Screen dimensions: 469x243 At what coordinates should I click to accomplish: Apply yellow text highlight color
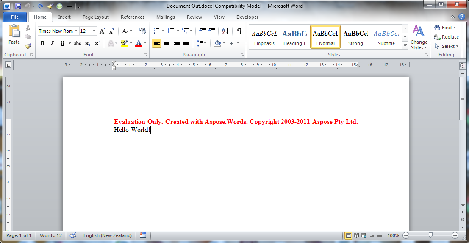tap(124, 43)
